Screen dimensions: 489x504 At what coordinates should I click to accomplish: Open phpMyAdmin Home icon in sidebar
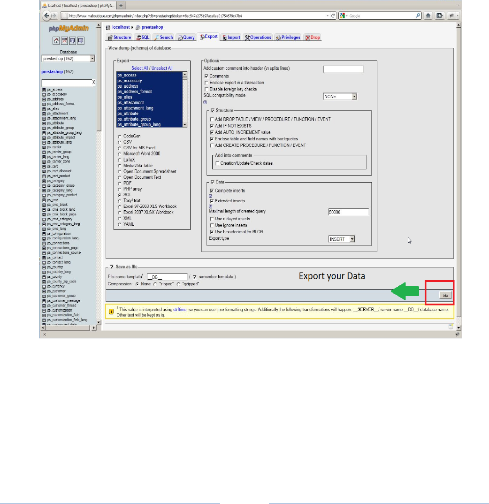point(56,40)
